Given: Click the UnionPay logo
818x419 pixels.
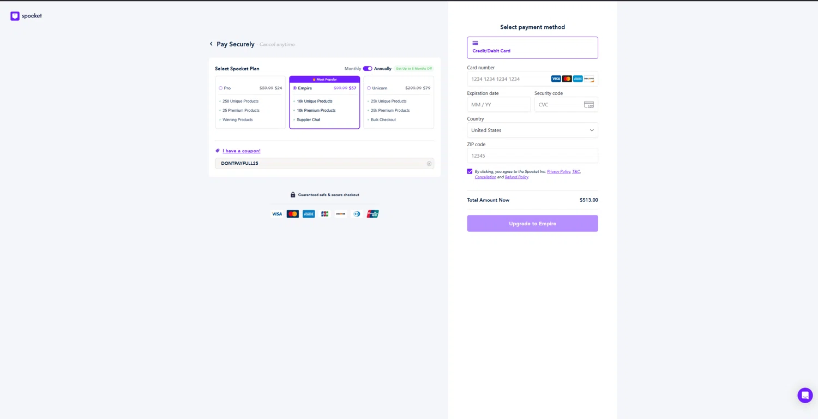Looking at the screenshot, I should (x=373, y=214).
